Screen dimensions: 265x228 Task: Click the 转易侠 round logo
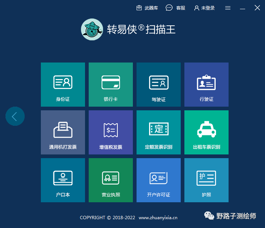(x=92, y=29)
